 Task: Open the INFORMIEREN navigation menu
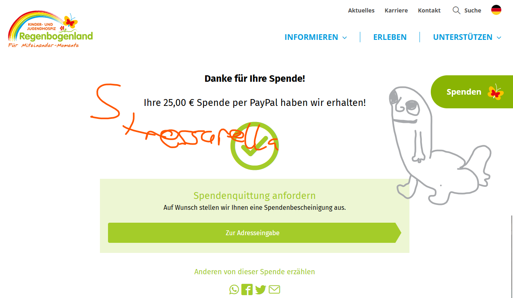point(311,37)
